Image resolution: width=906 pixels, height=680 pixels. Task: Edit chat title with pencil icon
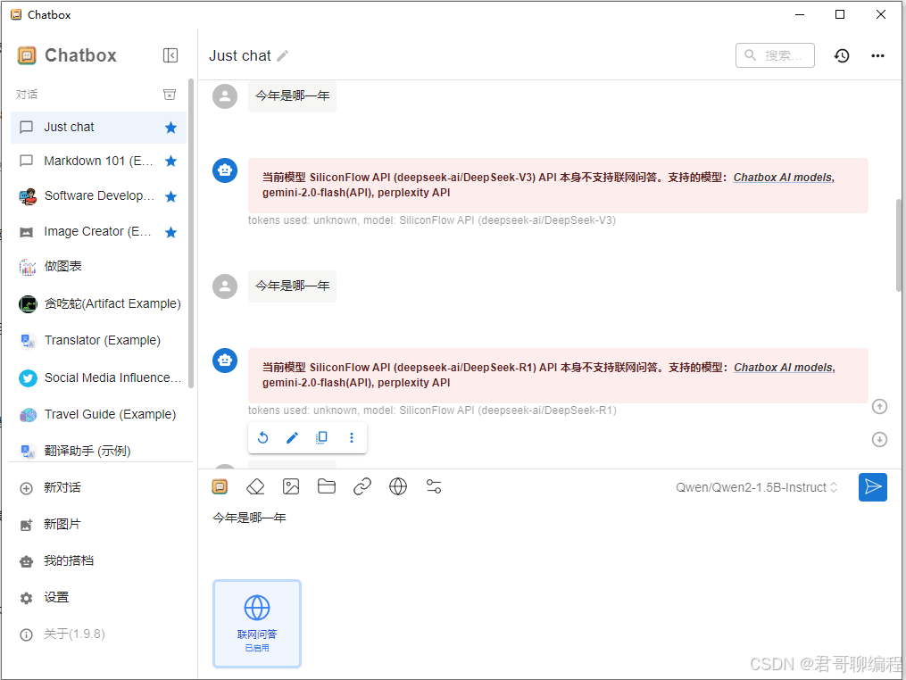tap(283, 56)
